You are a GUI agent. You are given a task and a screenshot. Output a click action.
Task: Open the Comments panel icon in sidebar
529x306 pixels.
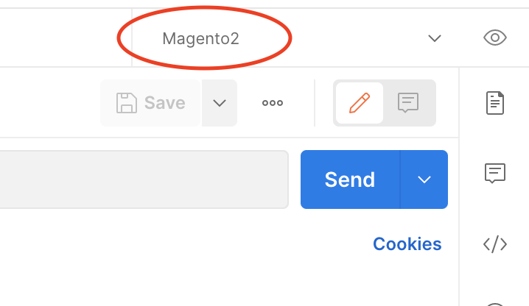click(x=495, y=173)
